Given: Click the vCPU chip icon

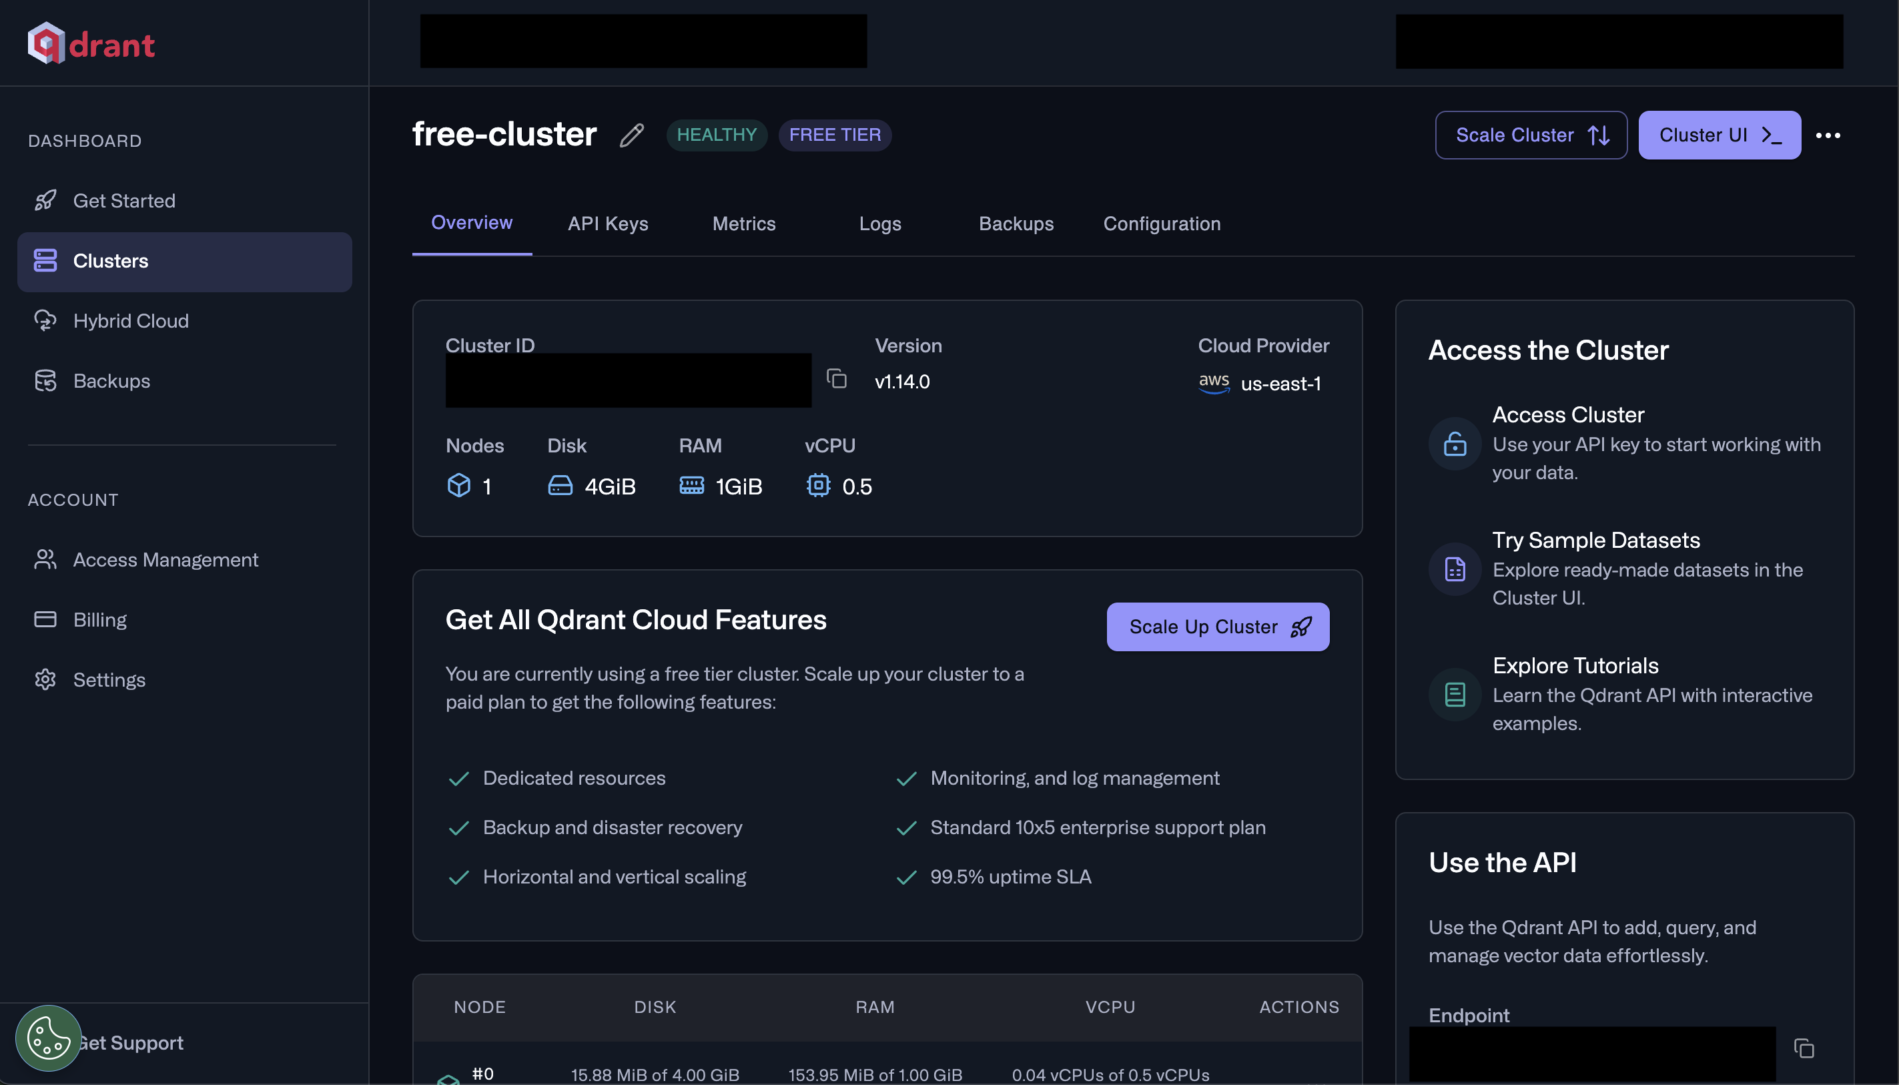Looking at the screenshot, I should click(818, 486).
